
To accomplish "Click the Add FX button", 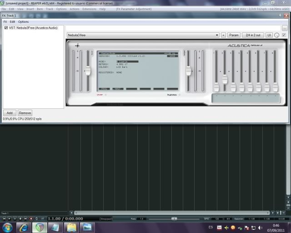I will [10, 113].
